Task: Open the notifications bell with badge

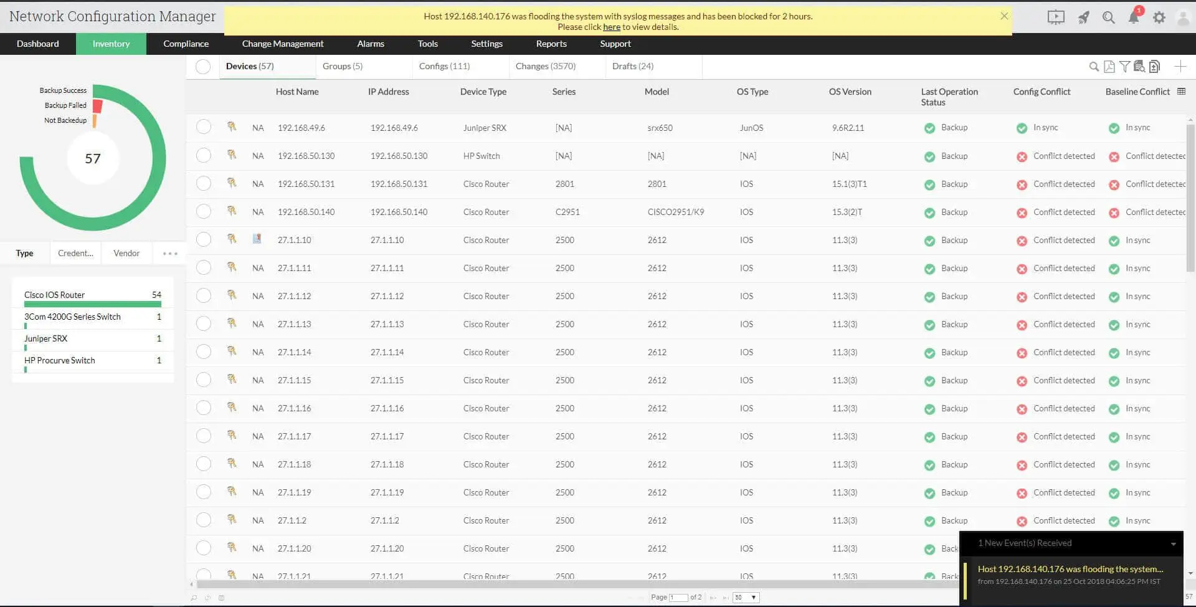Action: point(1134,17)
